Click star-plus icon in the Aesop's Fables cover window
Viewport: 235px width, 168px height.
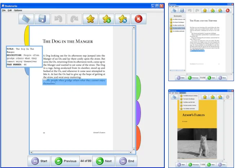213,97
